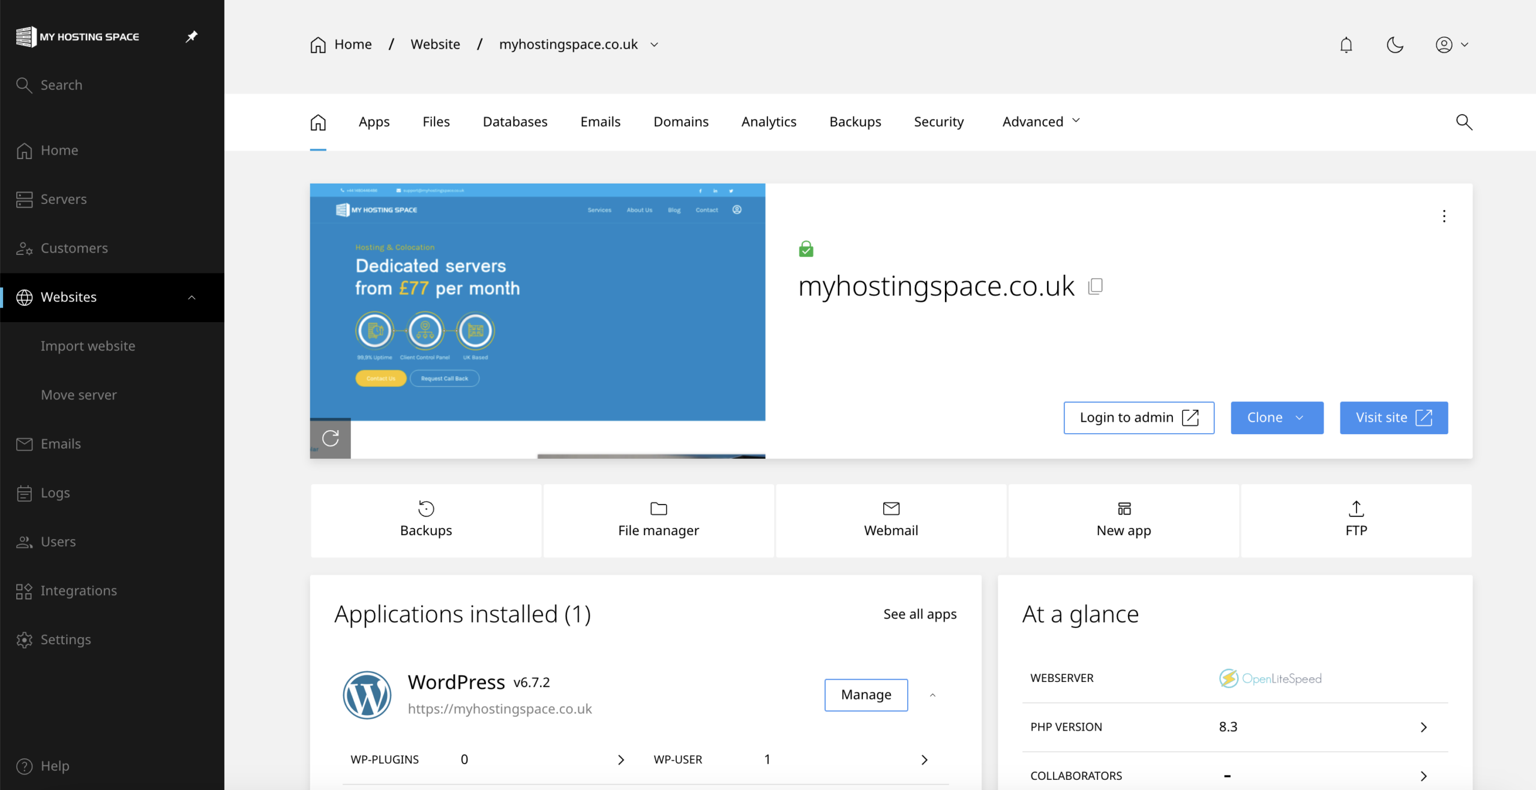
Task: Select Import website in sidebar
Action: click(x=88, y=346)
